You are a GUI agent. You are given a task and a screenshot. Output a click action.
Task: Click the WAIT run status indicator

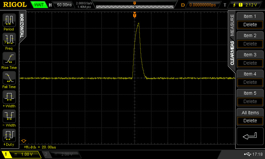pos(39,5)
